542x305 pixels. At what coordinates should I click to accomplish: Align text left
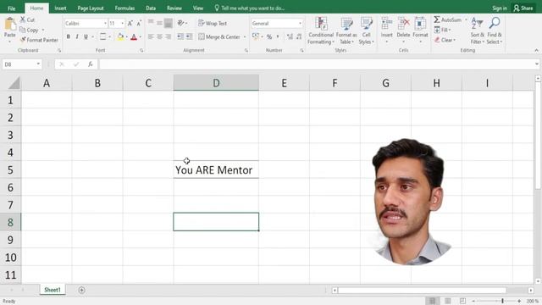coord(151,36)
